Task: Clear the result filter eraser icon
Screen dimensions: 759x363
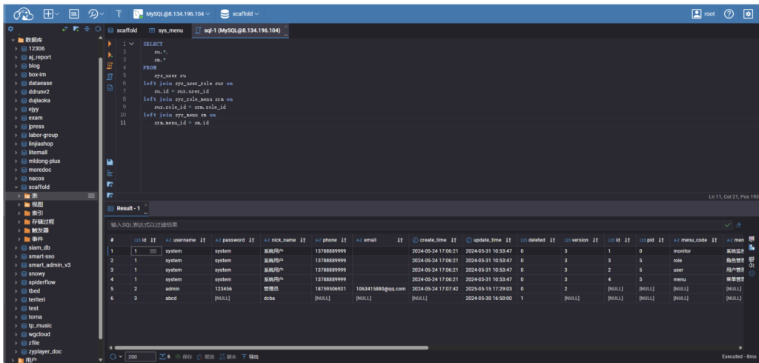Action: coord(739,225)
